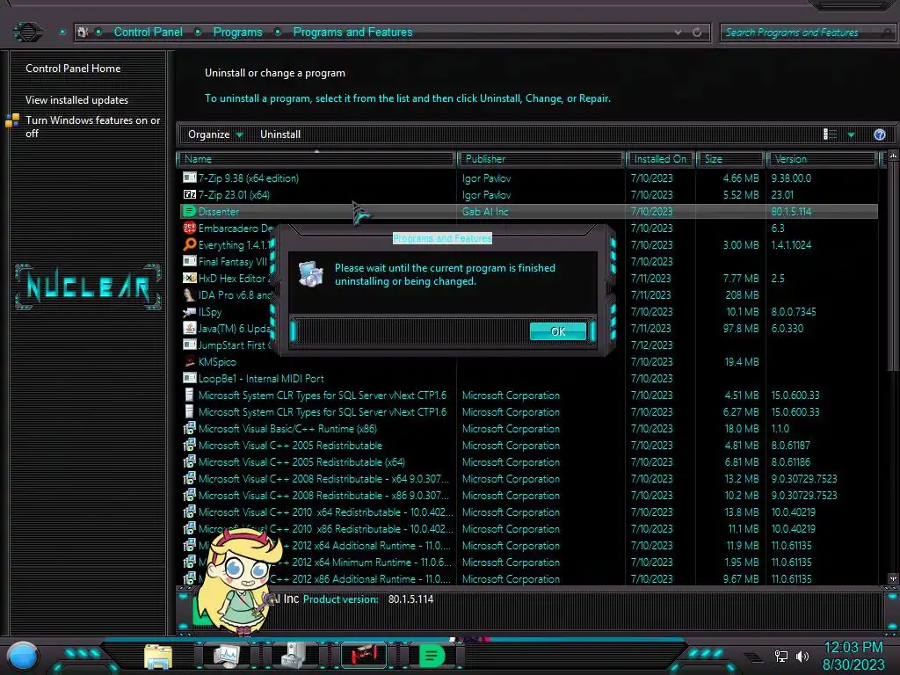The width and height of the screenshot is (900, 675).
Task: Open address bar history dropdown arrow
Action: (678, 33)
